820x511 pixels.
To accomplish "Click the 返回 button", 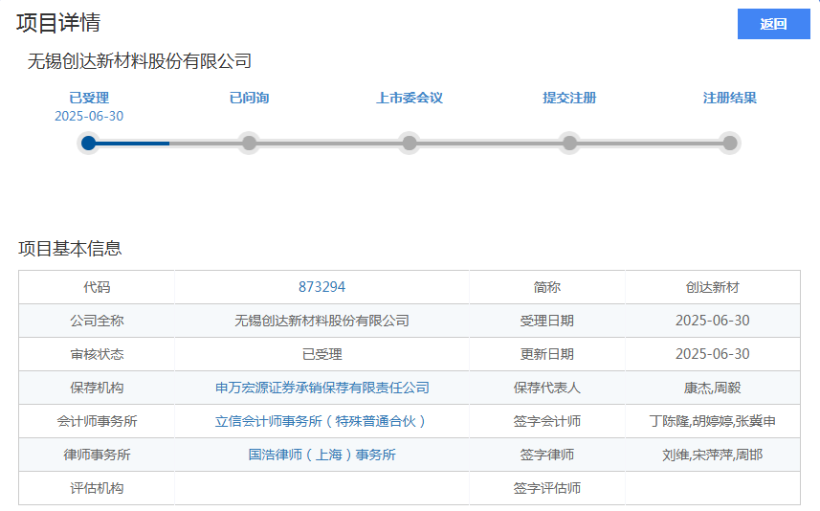I will click(773, 24).
